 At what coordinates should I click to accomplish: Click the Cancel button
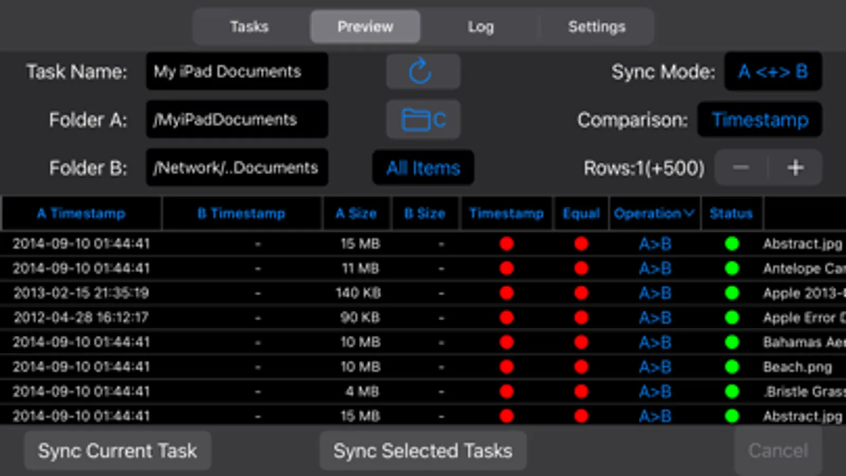(778, 451)
